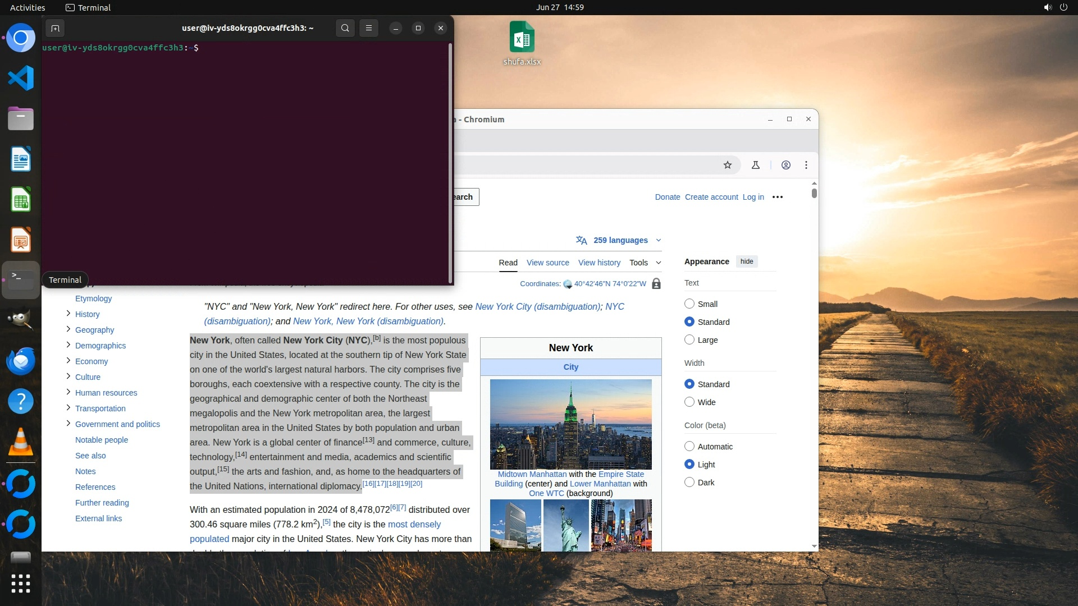Select Large text size option

pyautogui.click(x=689, y=340)
